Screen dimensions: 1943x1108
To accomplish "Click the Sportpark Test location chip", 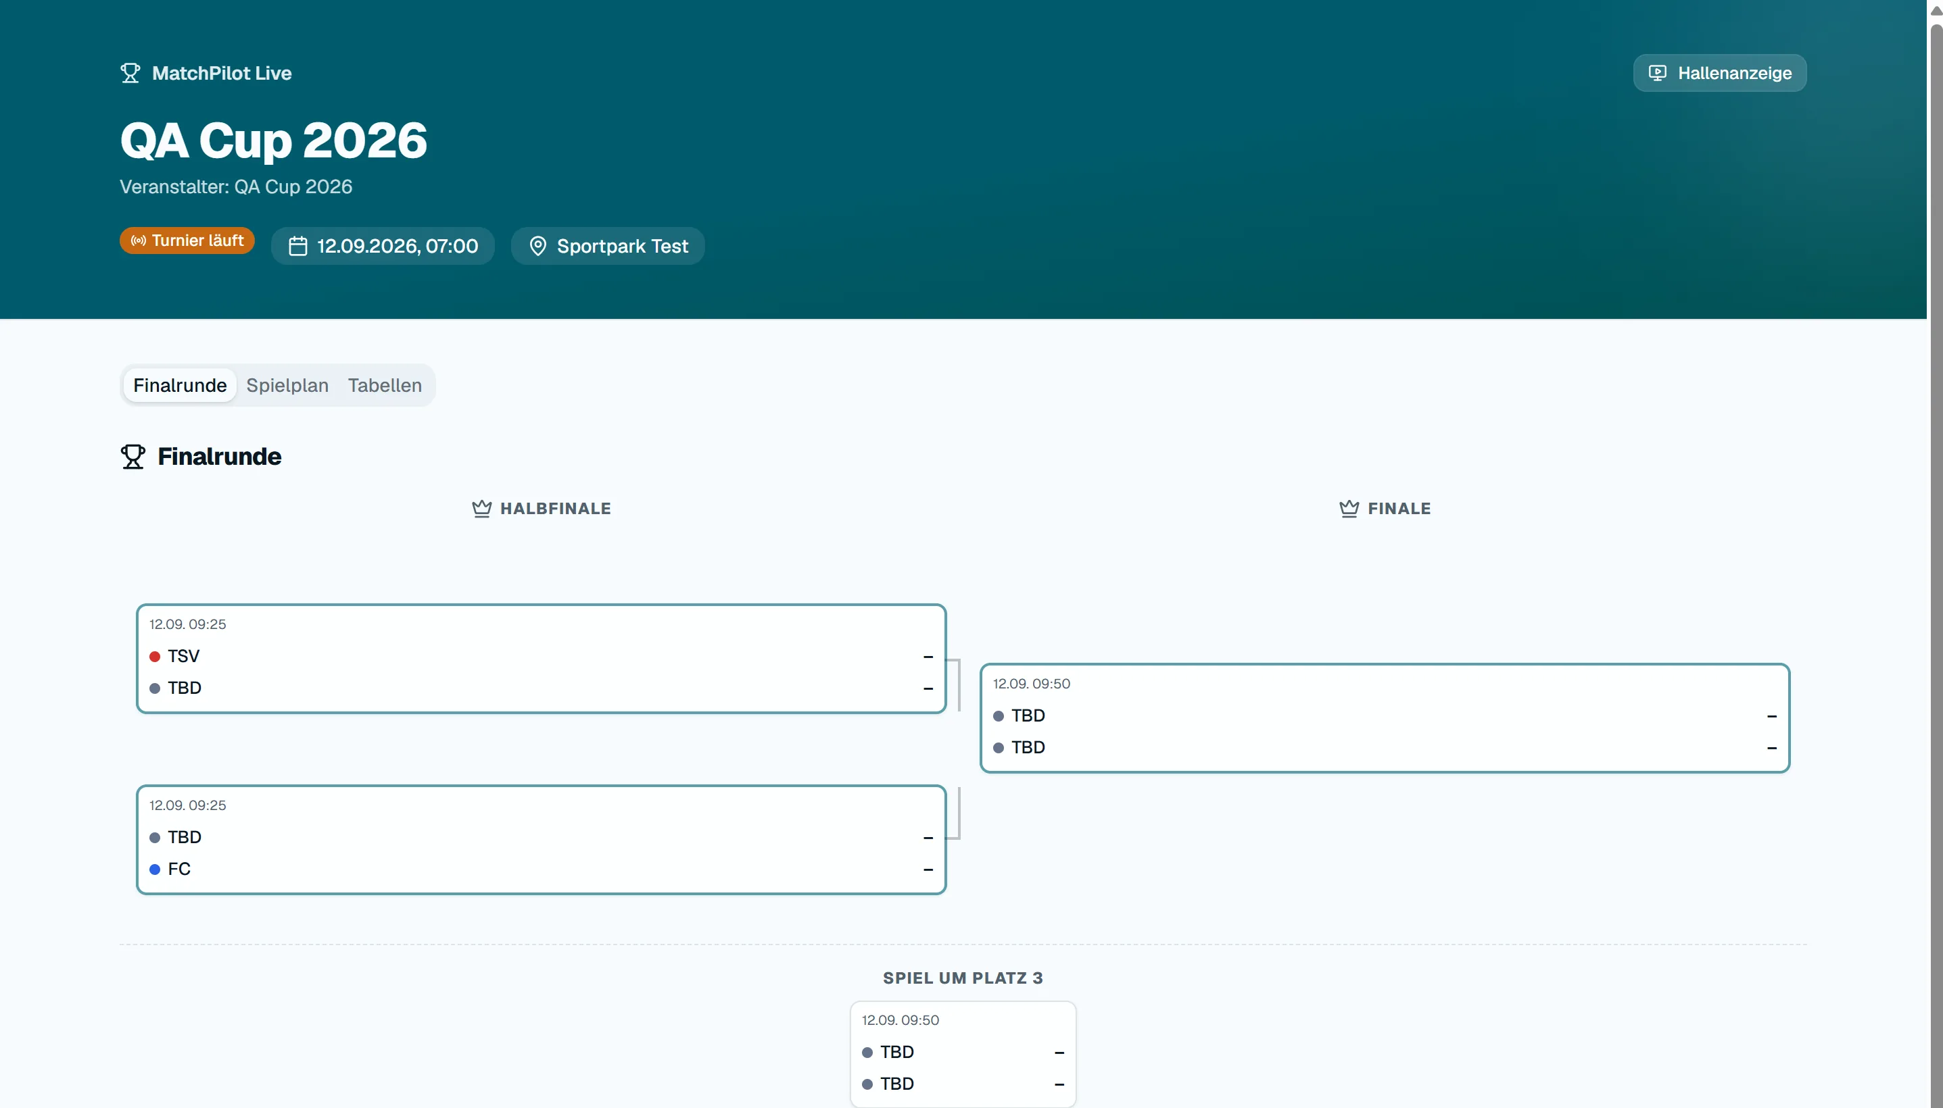I will (x=608, y=246).
